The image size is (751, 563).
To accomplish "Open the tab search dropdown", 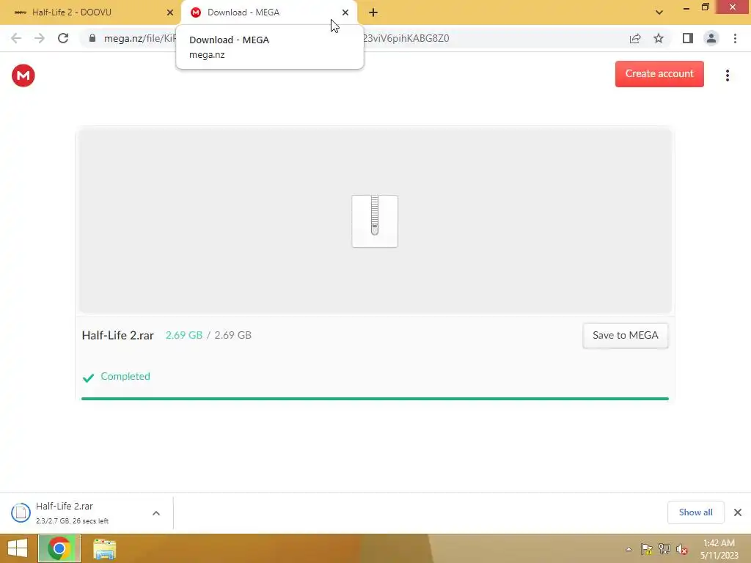I will pyautogui.click(x=659, y=12).
